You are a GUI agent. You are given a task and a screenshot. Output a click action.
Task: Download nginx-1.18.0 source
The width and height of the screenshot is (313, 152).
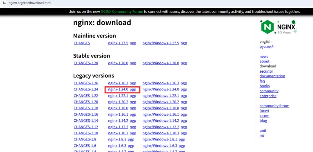[x=118, y=108]
